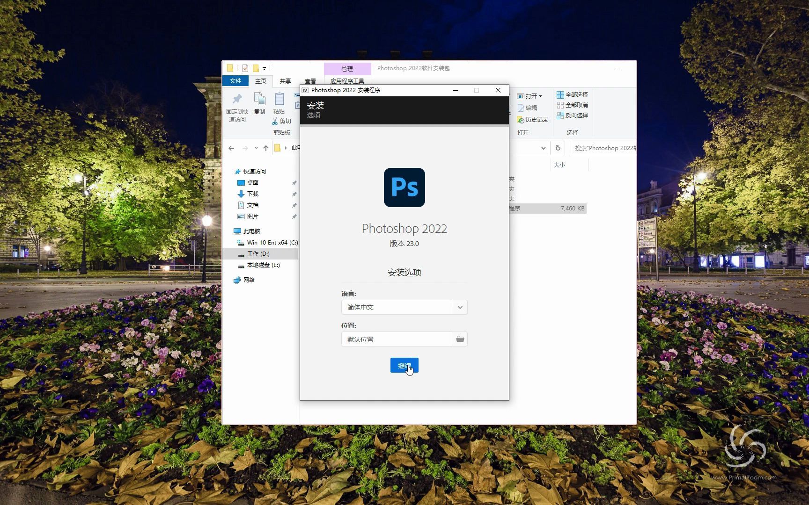Click the 继续 continue button
Viewport: 809px width, 505px height.
click(x=404, y=365)
